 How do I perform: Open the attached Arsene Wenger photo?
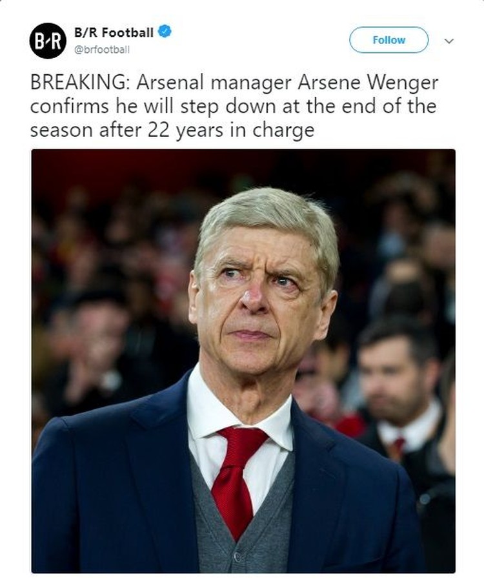click(x=243, y=361)
